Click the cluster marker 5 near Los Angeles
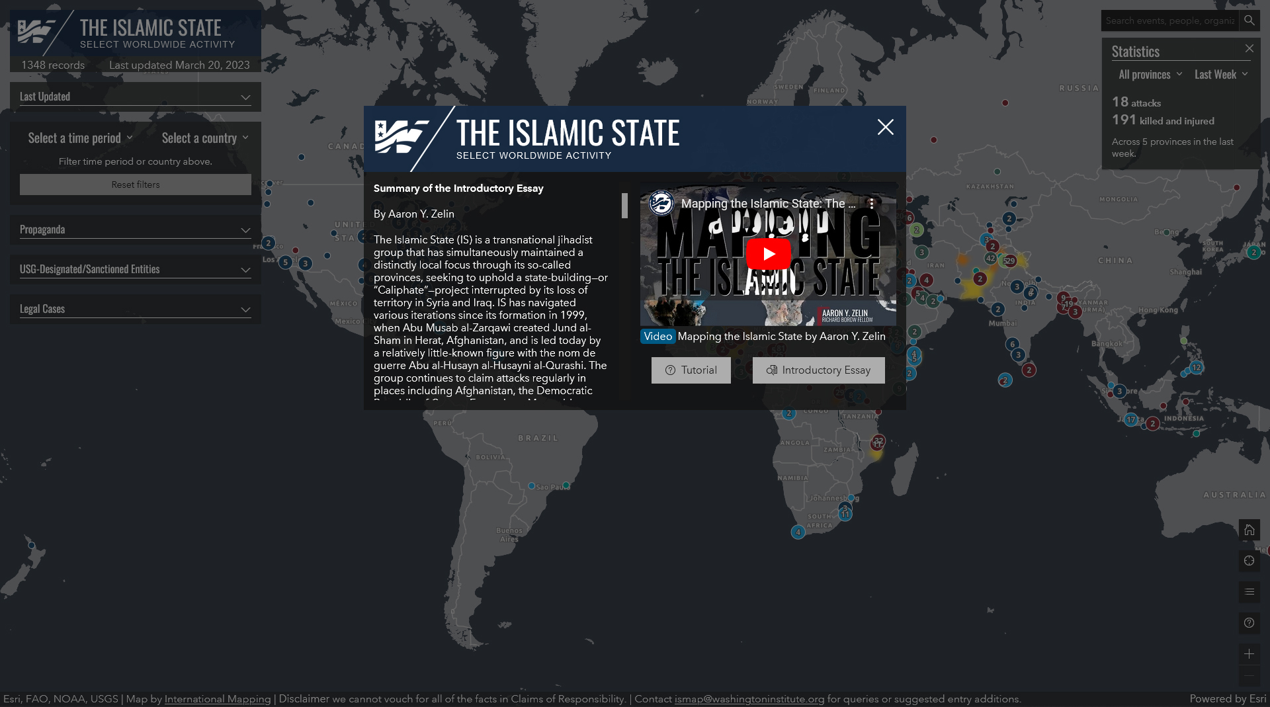This screenshot has width=1270, height=707. 285,263
